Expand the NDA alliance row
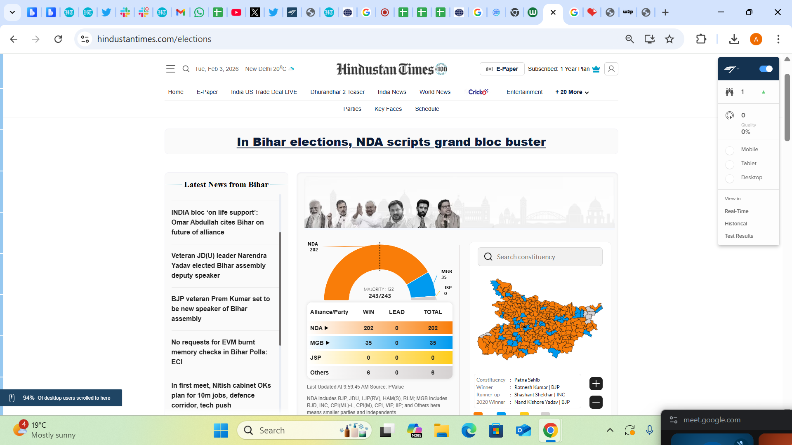This screenshot has height=445, width=792. (x=326, y=328)
